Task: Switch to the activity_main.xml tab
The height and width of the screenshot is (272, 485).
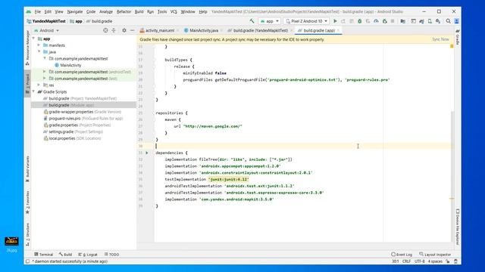Action: point(159,30)
